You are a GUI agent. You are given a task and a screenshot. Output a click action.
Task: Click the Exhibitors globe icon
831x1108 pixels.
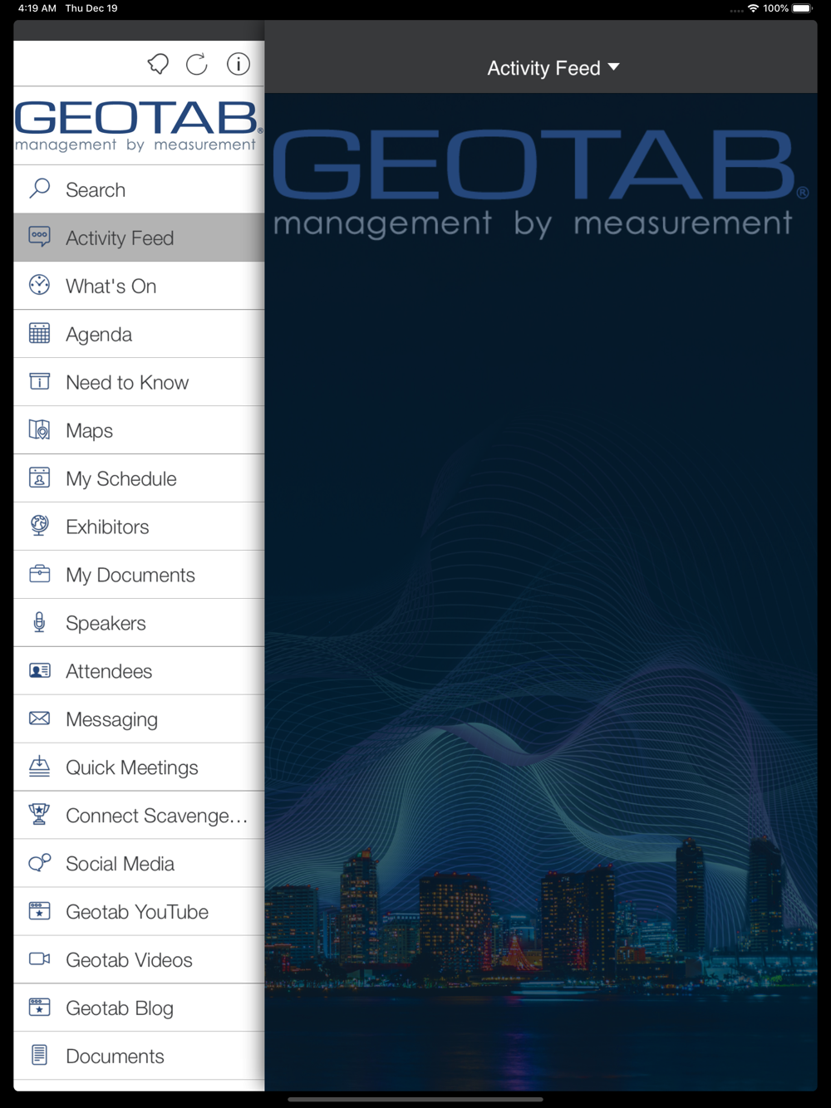[39, 526]
